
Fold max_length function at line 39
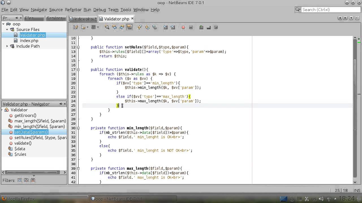click(x=78, y=168)
